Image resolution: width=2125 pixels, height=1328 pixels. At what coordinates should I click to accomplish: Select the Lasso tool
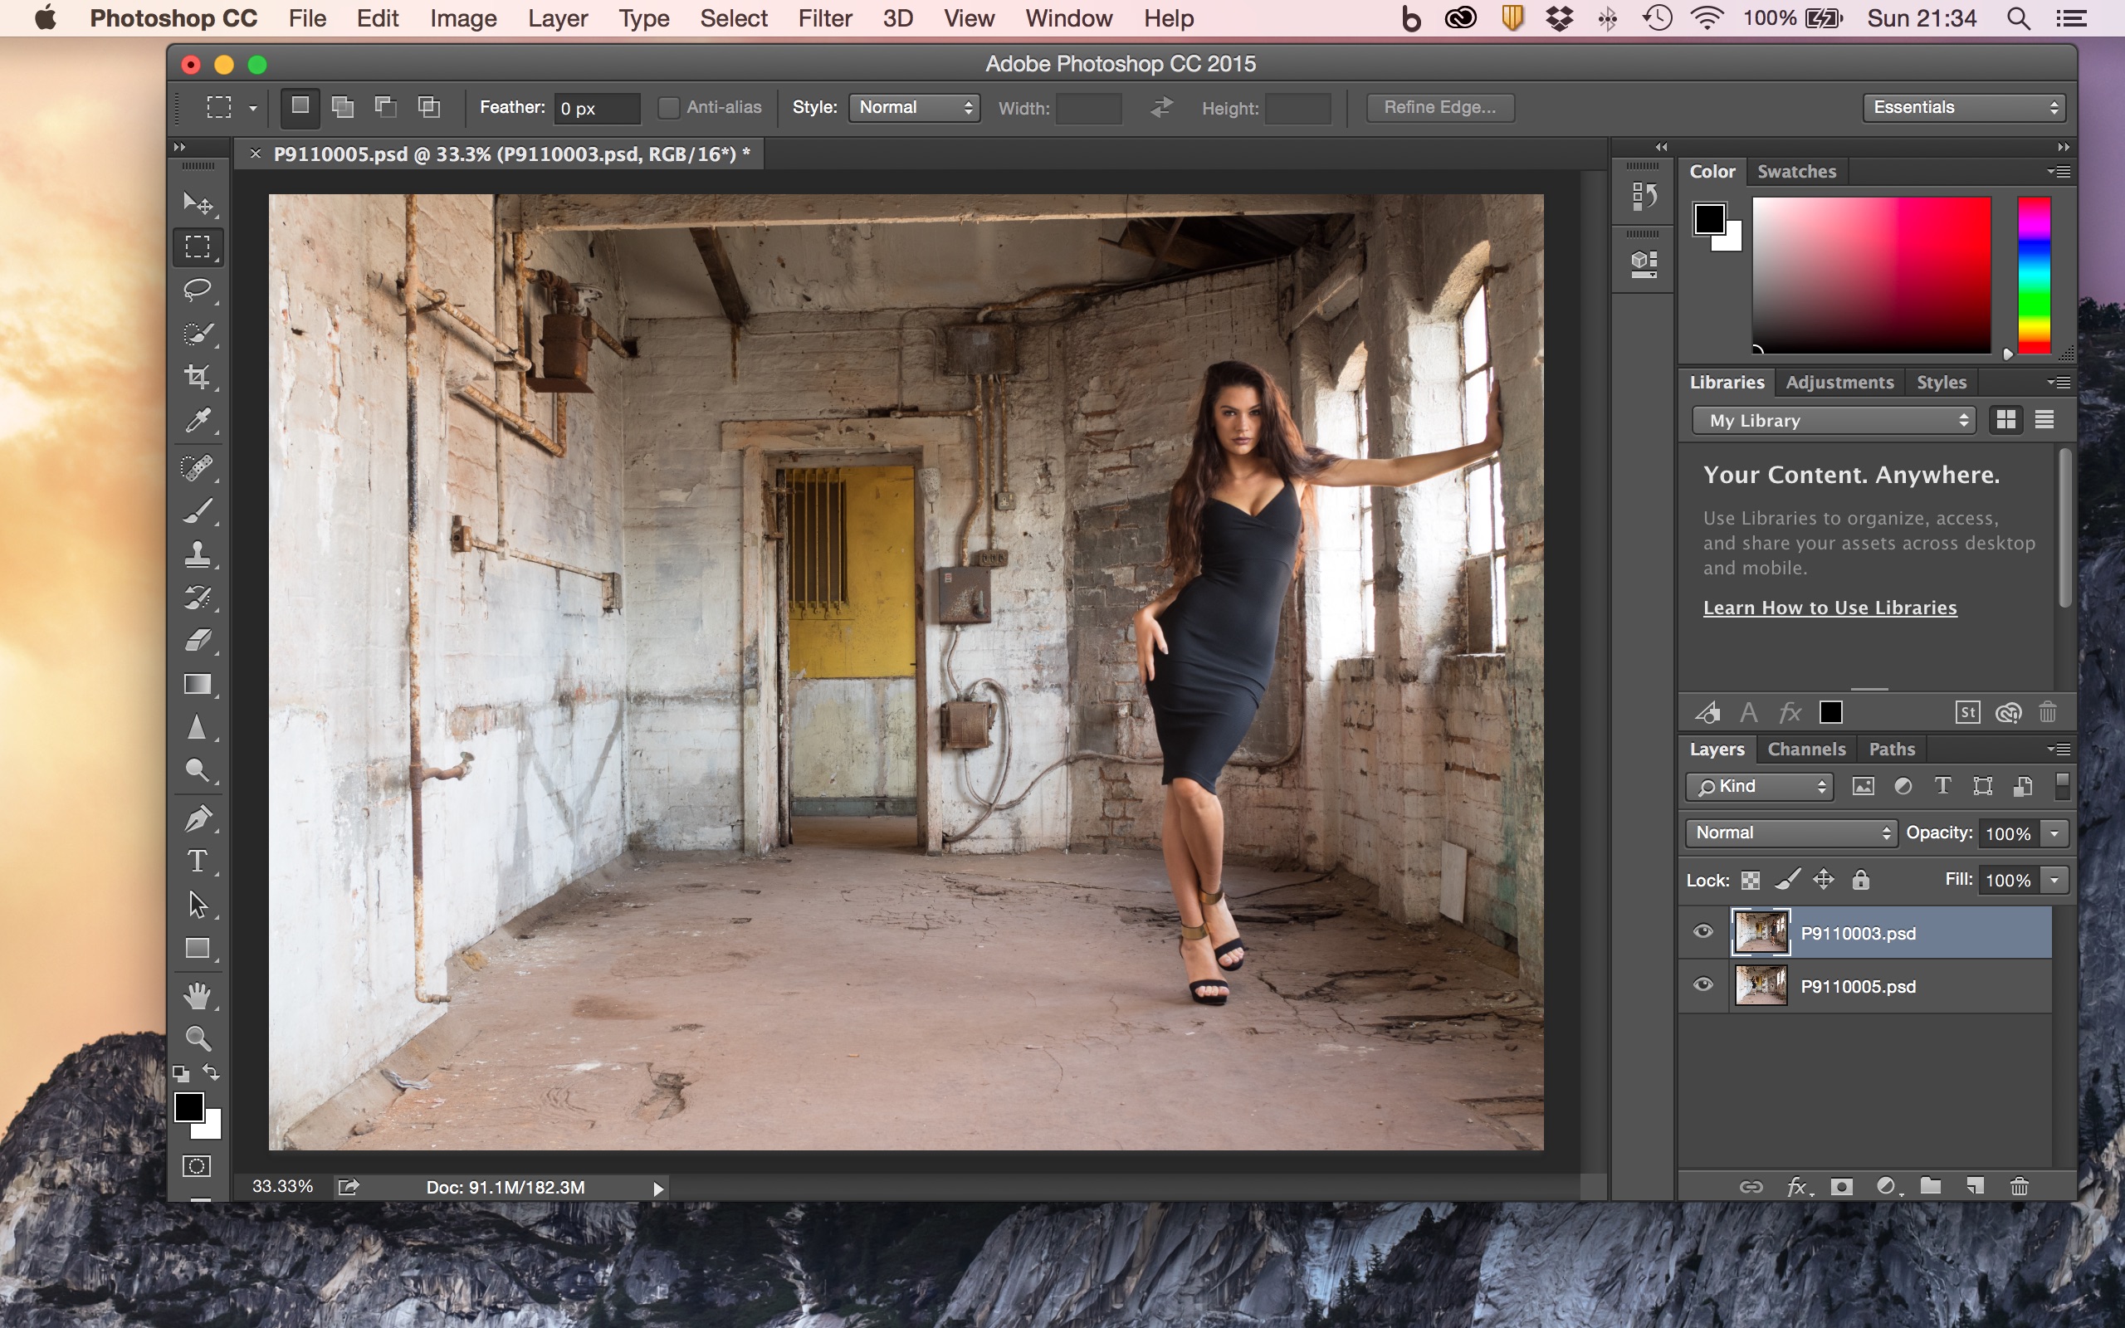pos(198,290)
